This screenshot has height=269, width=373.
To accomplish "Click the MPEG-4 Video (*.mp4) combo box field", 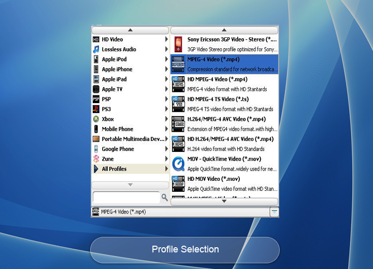I will click(x=181, y=212).
